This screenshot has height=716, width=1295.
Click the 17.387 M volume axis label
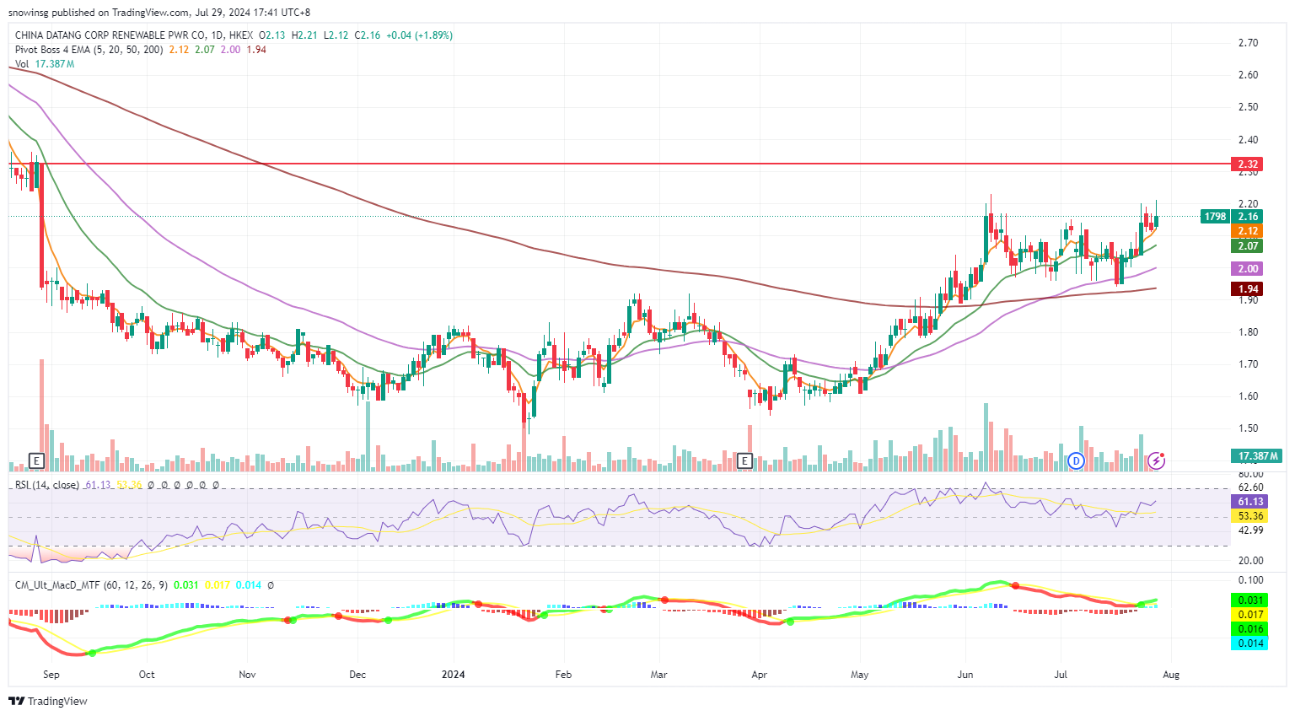[x=1257, y=456]
